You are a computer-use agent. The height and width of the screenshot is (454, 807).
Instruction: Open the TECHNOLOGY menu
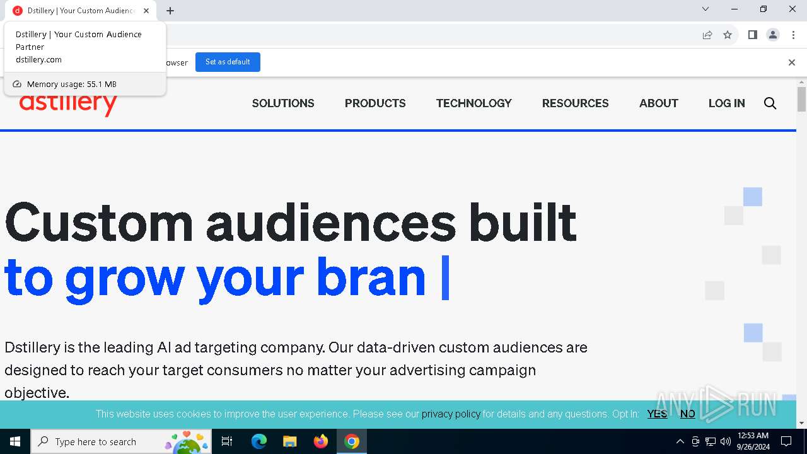pyautogui.click(x=474, y=103)
